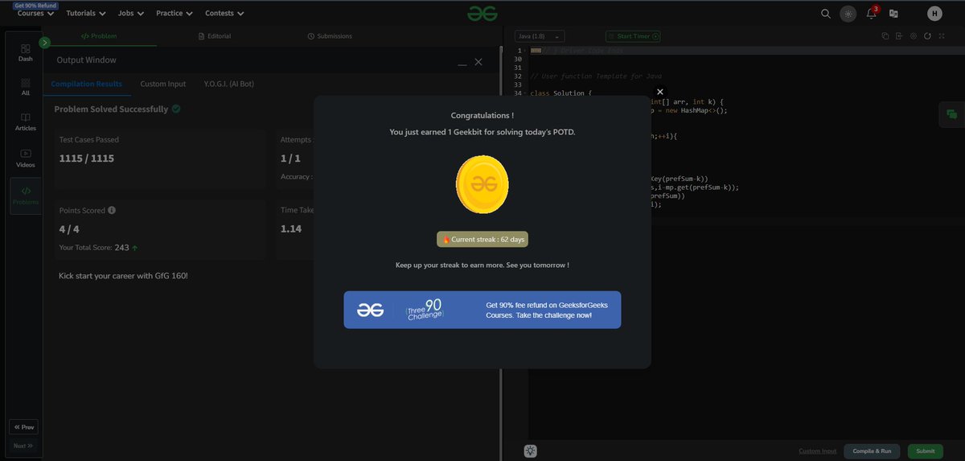Click the '4 / 4' points scored value

(x=69, y=229)
